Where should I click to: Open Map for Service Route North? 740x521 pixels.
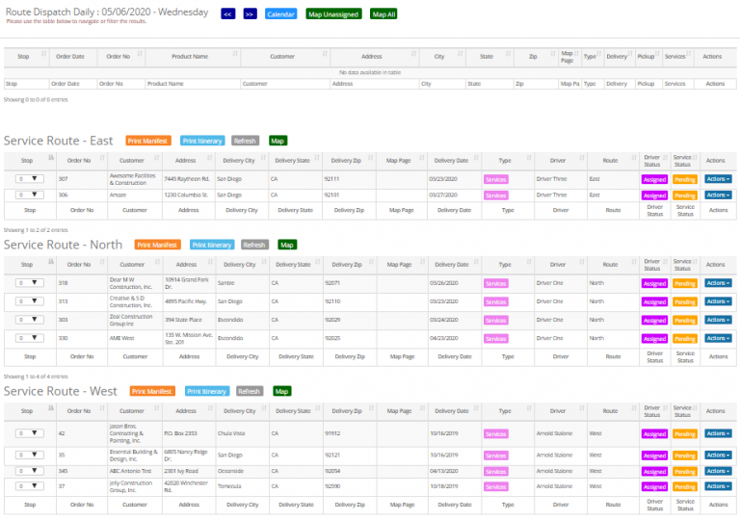pyautogui.click(x=287, y=245)
